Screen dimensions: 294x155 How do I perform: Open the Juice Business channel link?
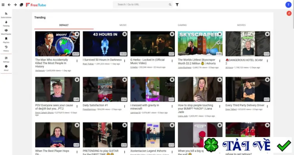pyautogui.click(x=184, y=67)
